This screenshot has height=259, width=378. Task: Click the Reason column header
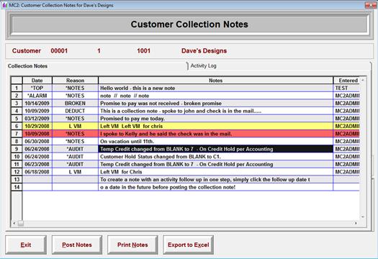(75, 81)
